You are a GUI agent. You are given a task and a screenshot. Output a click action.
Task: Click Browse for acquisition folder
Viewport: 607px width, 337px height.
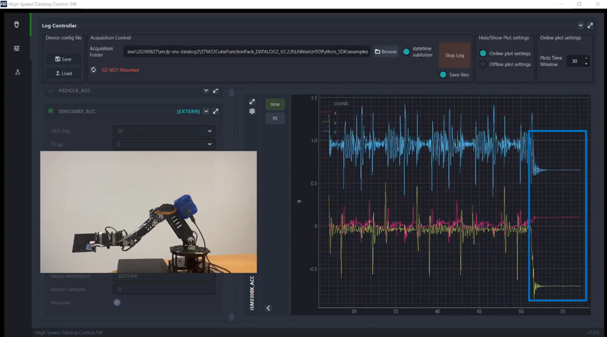pyautogui.click(x=386, y=51)
